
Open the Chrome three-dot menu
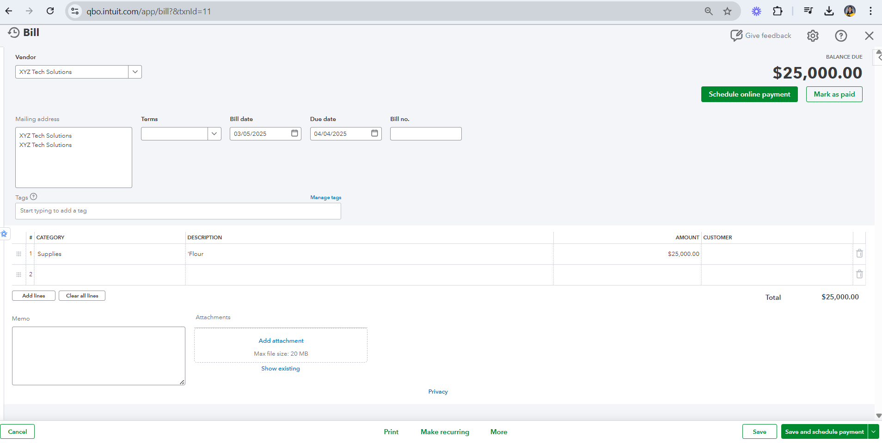(x=870, y=11)
